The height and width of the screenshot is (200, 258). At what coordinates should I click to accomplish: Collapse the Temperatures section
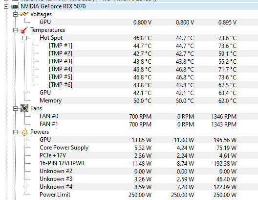15,30
